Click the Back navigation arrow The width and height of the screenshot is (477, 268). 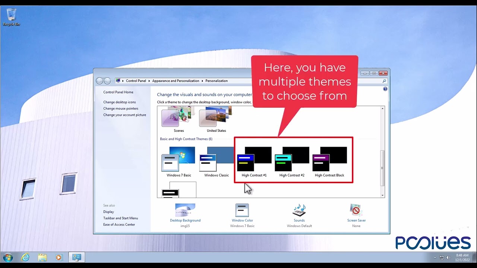point(99,81)
